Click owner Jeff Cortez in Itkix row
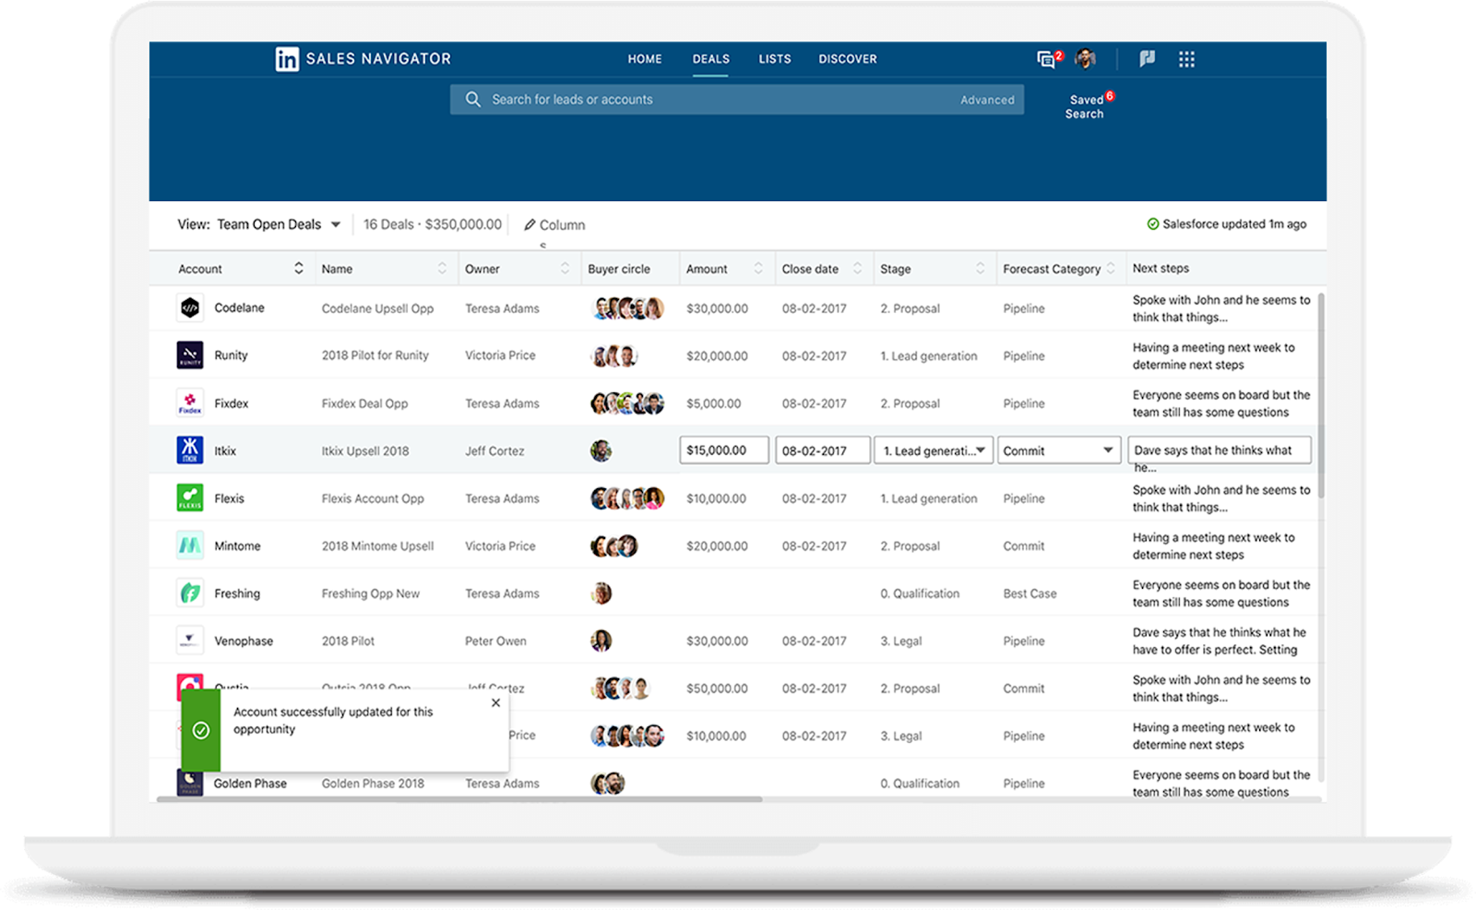This screenshot has width=1476, height=910. [x=494, y=451]
